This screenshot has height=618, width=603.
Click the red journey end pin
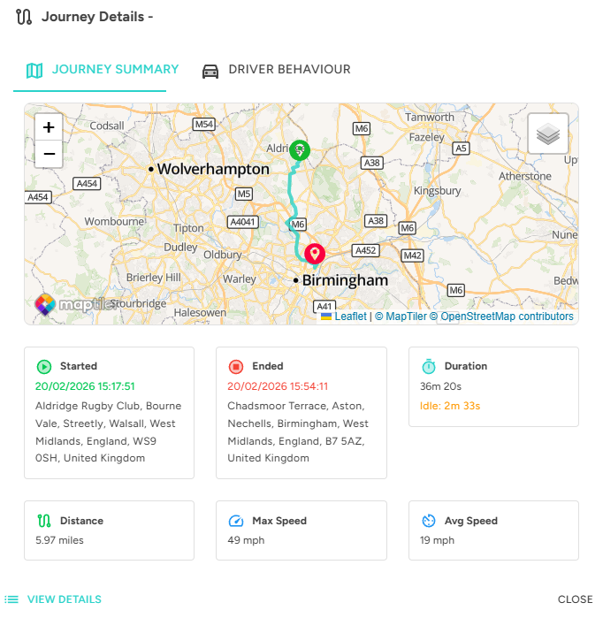314,254
